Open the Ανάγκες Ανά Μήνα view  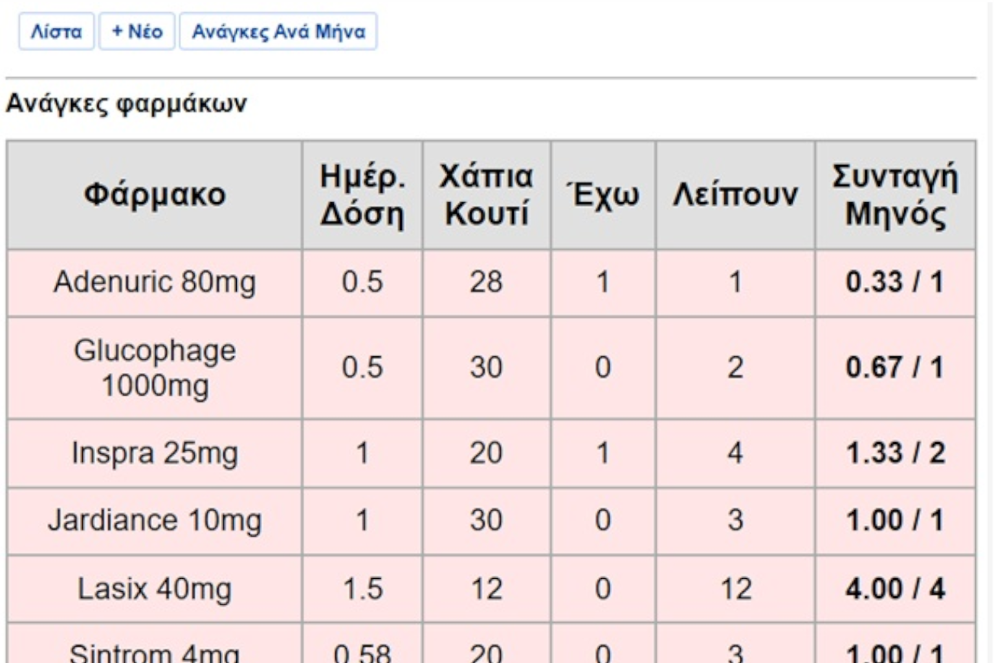click(278, 31)
